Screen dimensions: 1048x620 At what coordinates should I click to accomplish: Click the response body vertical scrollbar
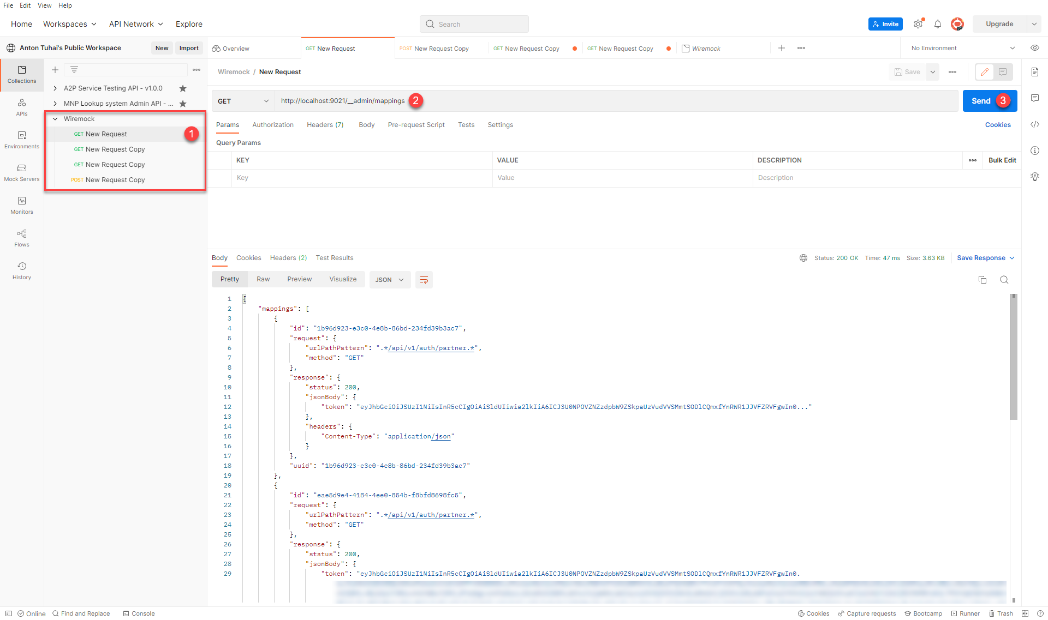1014,358
